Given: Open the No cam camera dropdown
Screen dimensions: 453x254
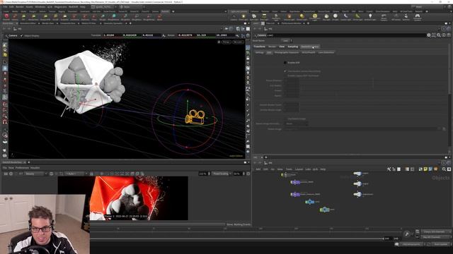Looking at the screenshot, I should click(238, 42).
